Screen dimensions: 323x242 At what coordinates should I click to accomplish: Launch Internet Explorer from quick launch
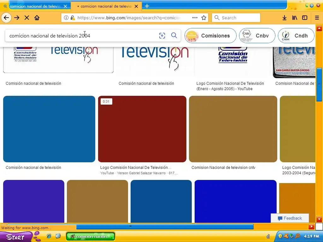[x=49, y=236]
